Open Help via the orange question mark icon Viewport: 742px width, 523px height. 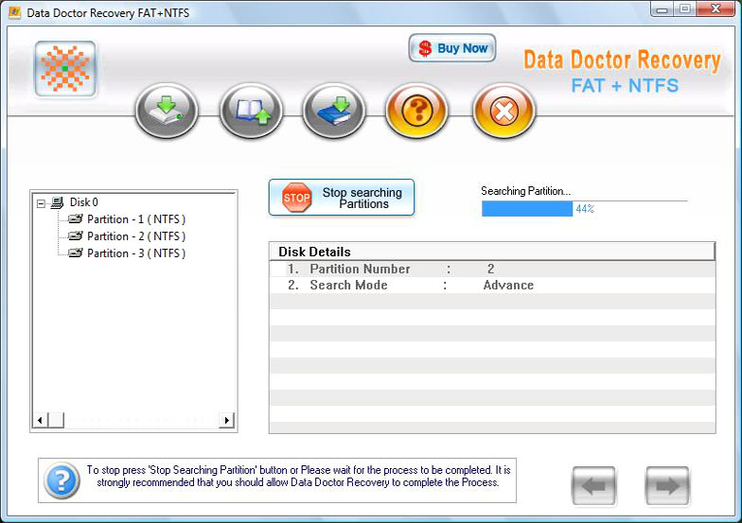click(416, 111)
